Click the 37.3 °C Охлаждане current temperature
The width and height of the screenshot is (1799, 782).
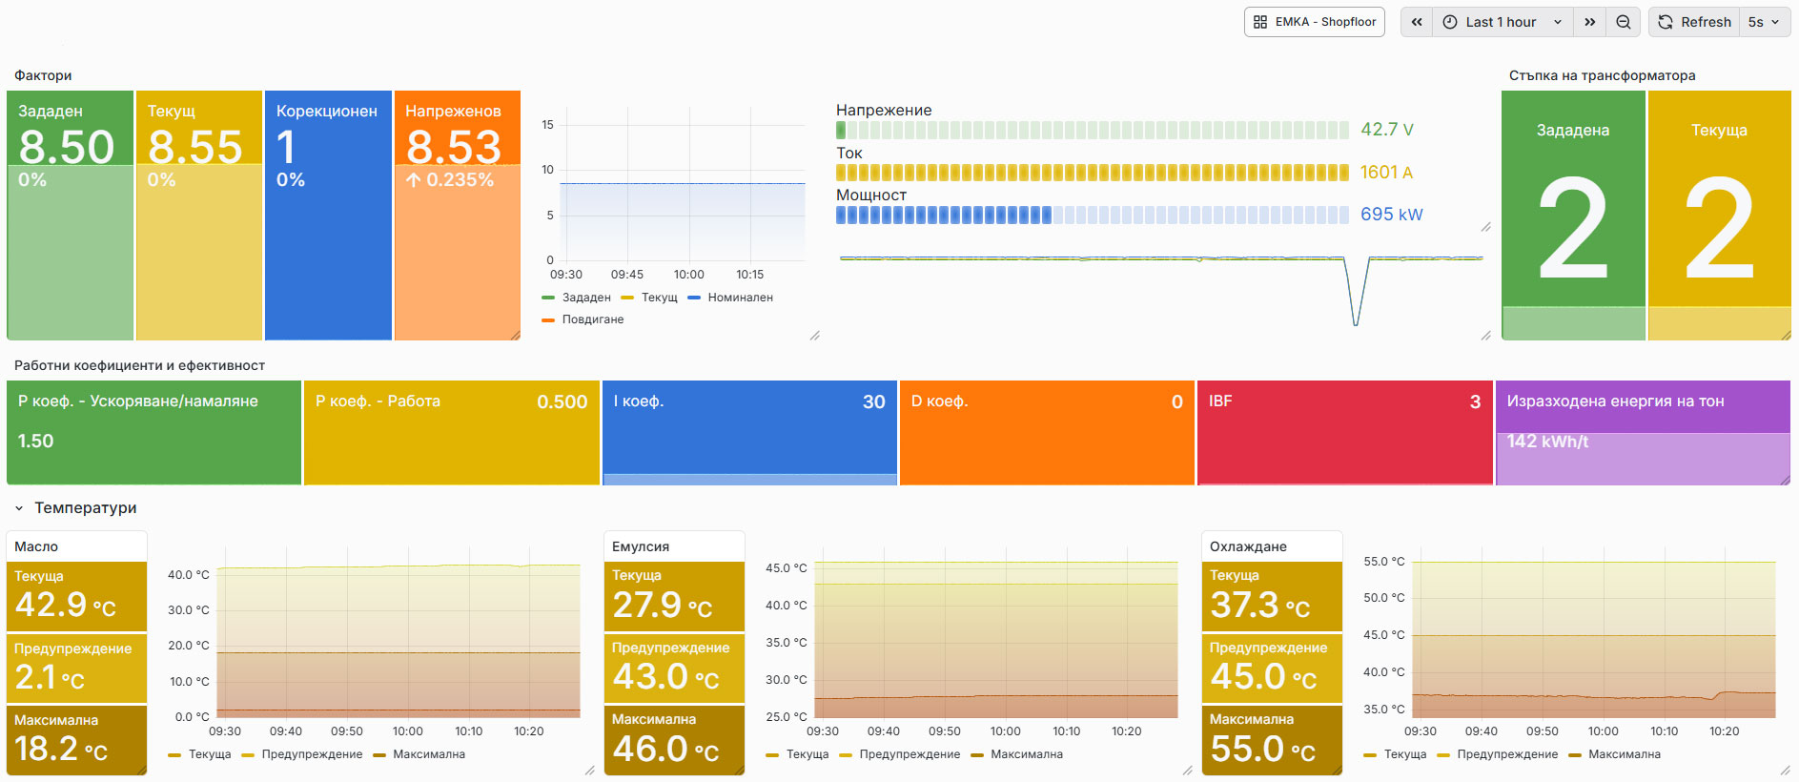pyautogui.click(x=1260, y=605)
